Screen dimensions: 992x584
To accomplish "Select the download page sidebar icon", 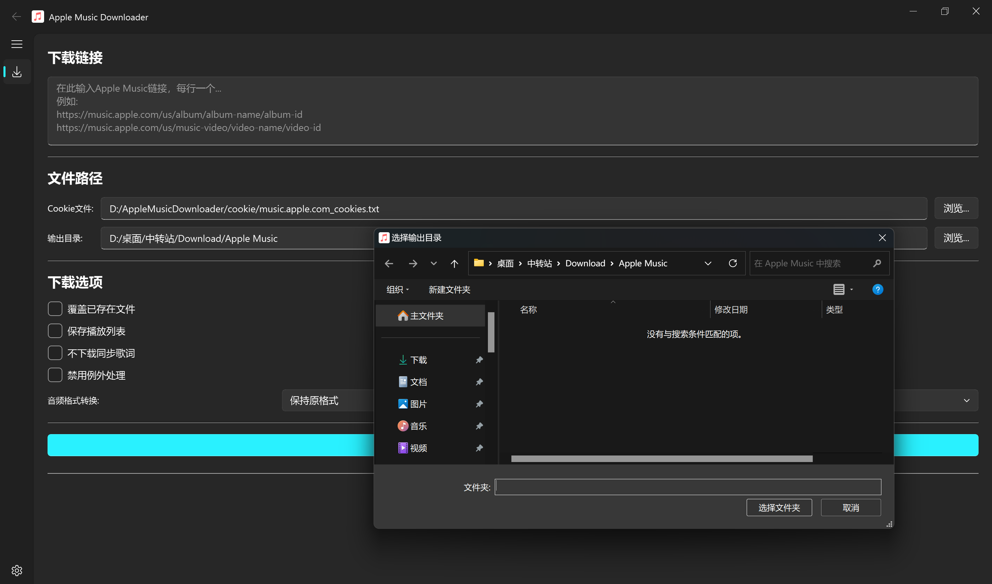I will click(17, 72).
